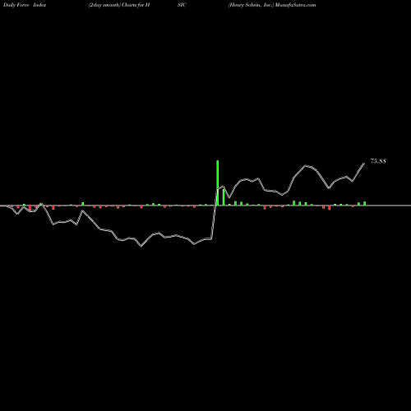Select the '(Henry Schein, Inc.) MunafaSutra.com' text

[272, 5]
